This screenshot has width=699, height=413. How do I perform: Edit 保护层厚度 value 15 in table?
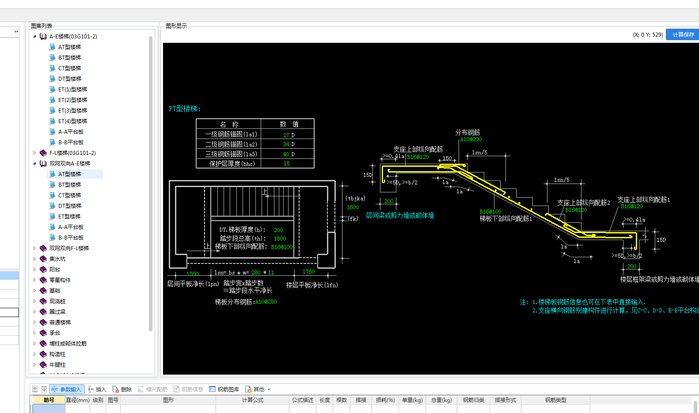[287, 164]
